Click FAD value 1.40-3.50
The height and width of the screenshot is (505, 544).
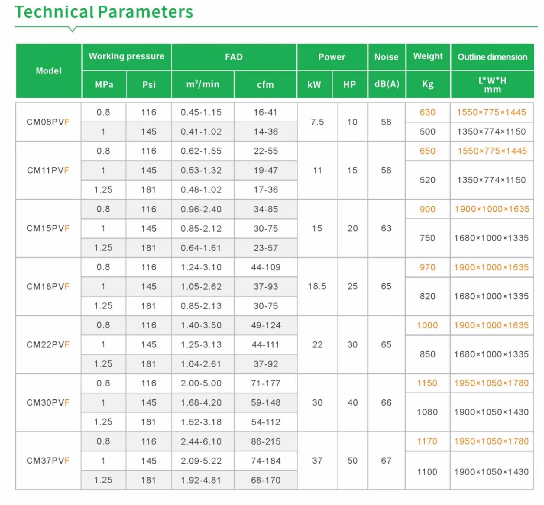tap(201, 325)
